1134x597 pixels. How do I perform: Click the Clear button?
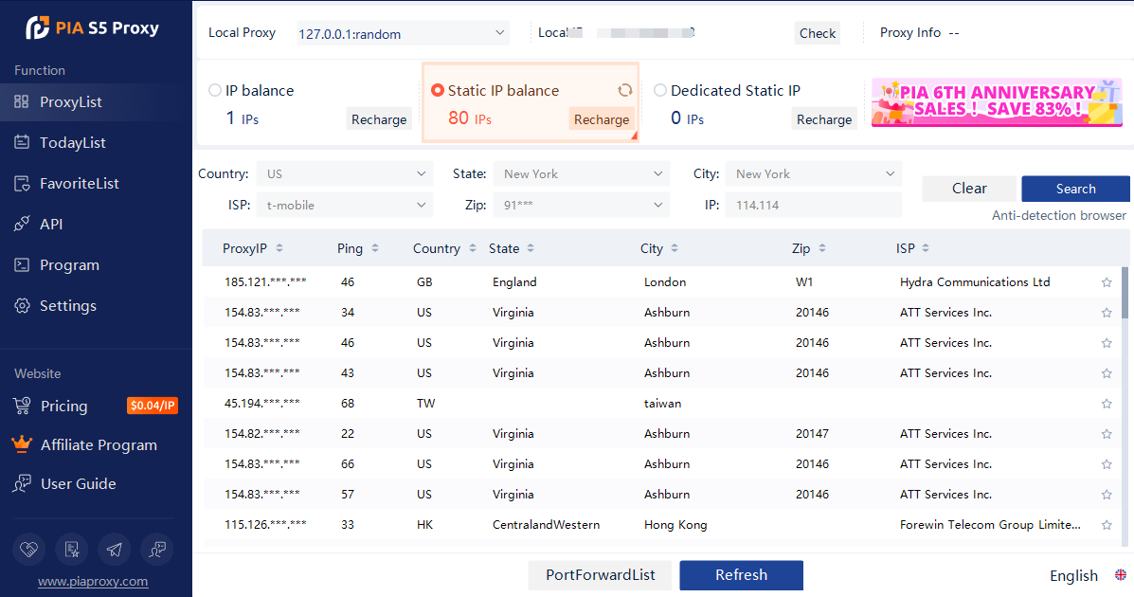click(969, 189)
